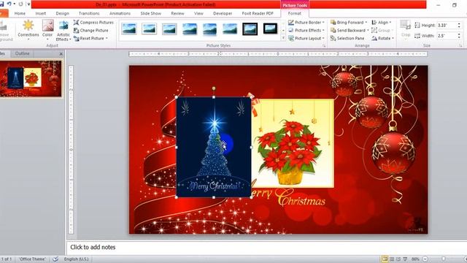Open the Insert tab

pos(41,13)
